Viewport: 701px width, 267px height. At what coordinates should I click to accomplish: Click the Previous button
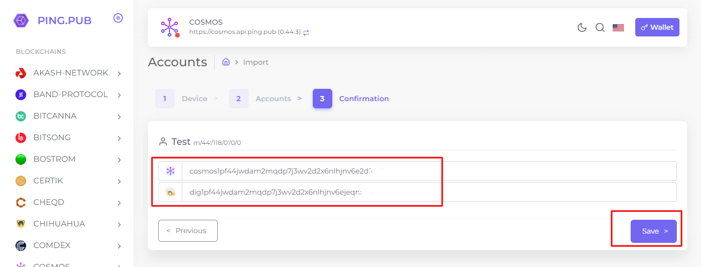tap(187, 231)
